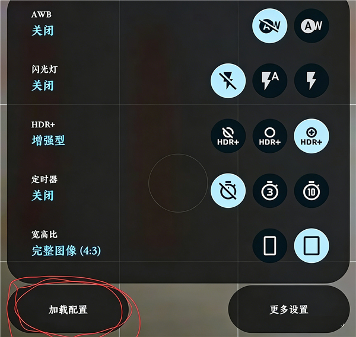The image size is (356, 337).
Task: Set flash to auto mode
Action: [x=270, y=81]
